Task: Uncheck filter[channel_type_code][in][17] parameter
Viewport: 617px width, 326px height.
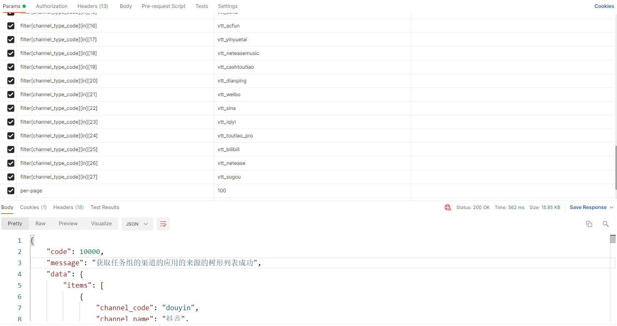Action: tap(11, 40)
